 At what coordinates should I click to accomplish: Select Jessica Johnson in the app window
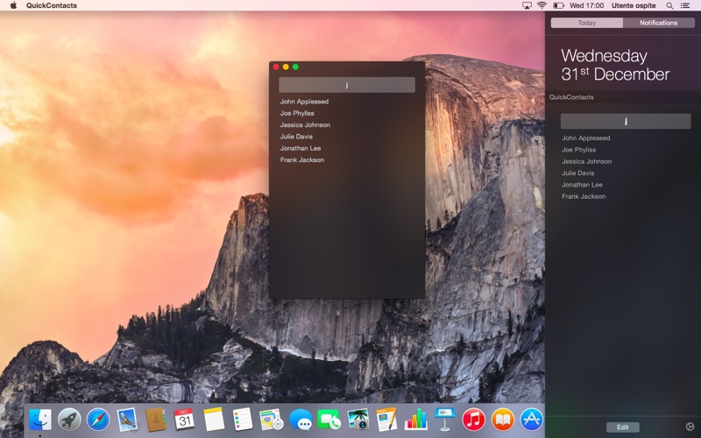point(305,124)
